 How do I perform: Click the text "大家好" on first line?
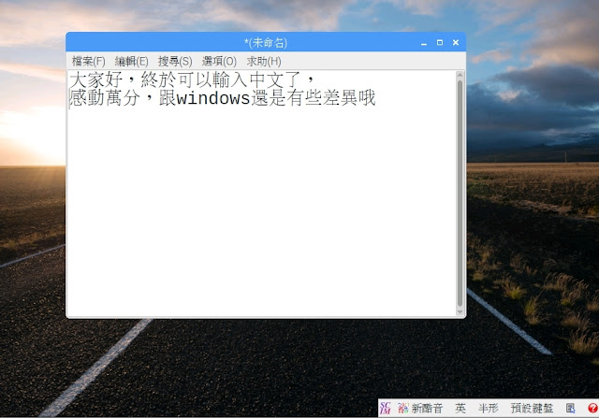click(x=96, y=79)
